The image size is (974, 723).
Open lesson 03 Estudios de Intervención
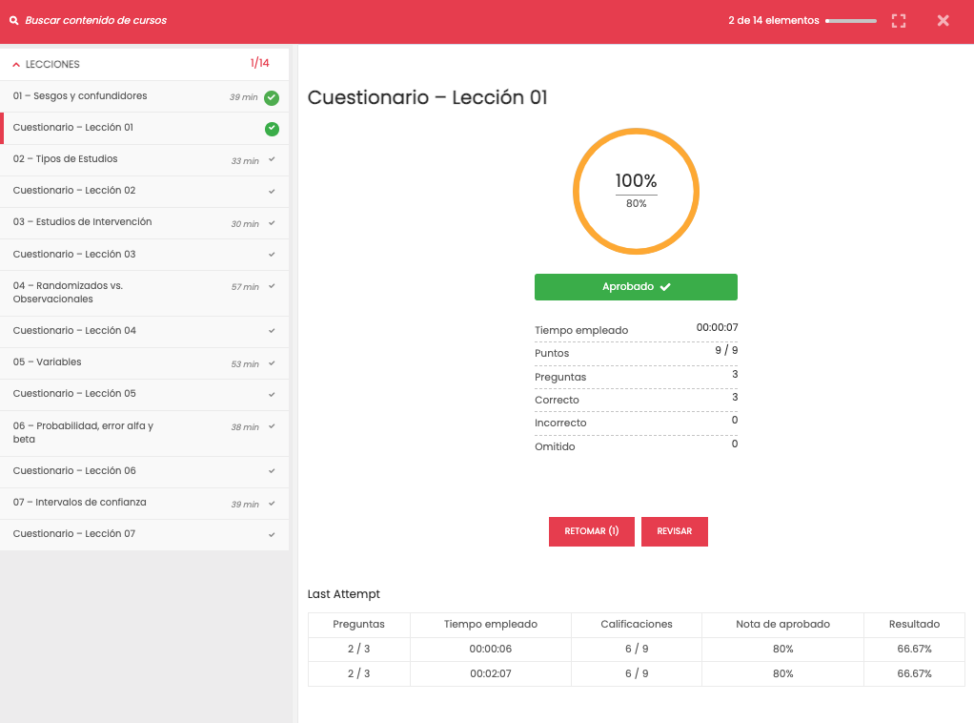tap(82, 222)
